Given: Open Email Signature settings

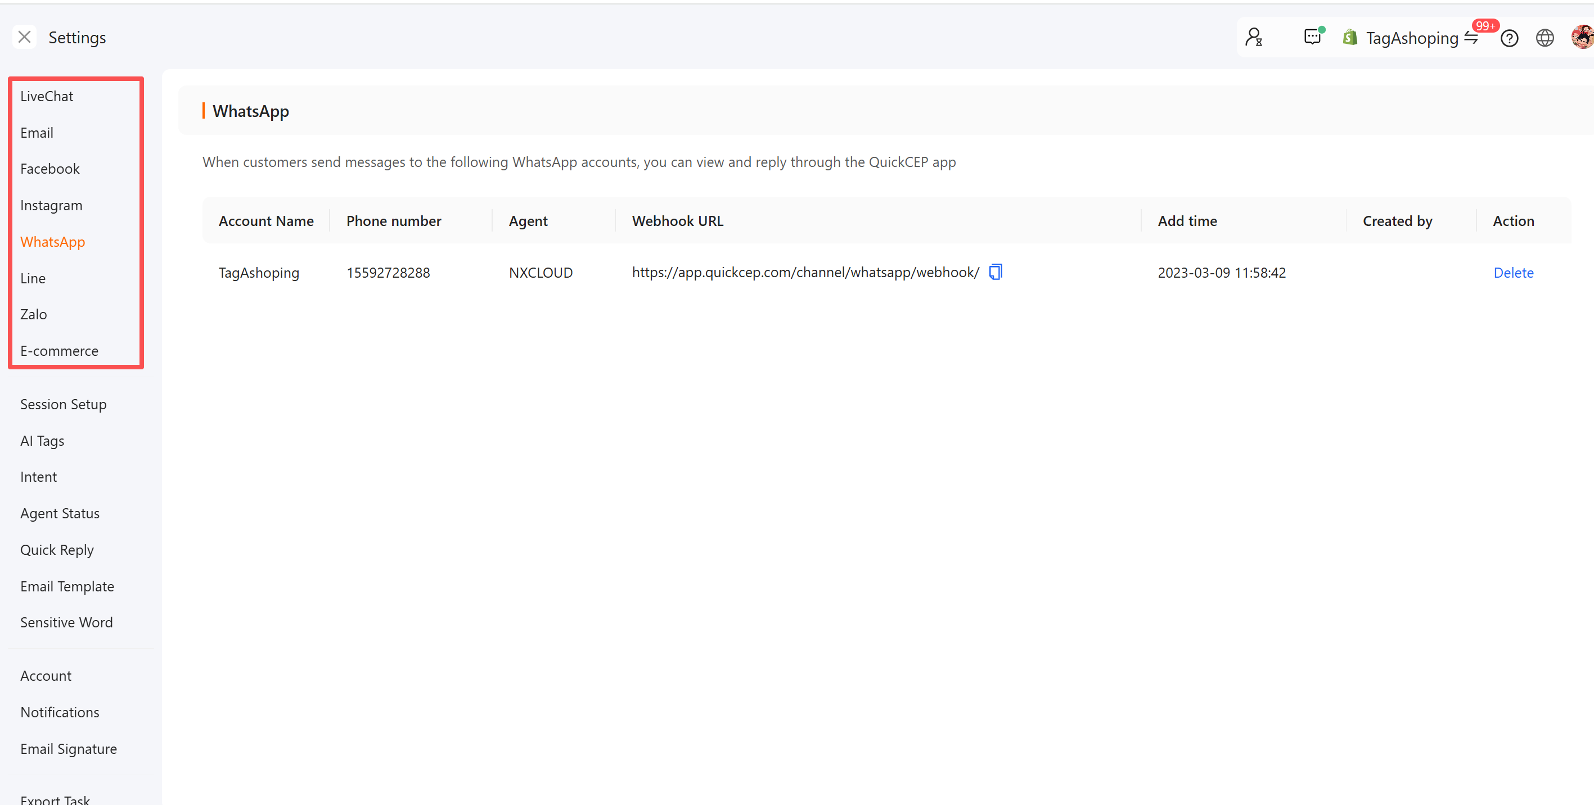Looking at the screenshot, I should [68, 749].
